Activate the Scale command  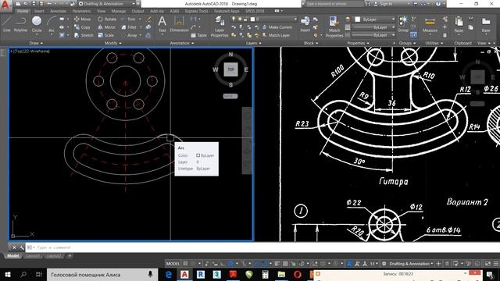(x=105, y=35)
